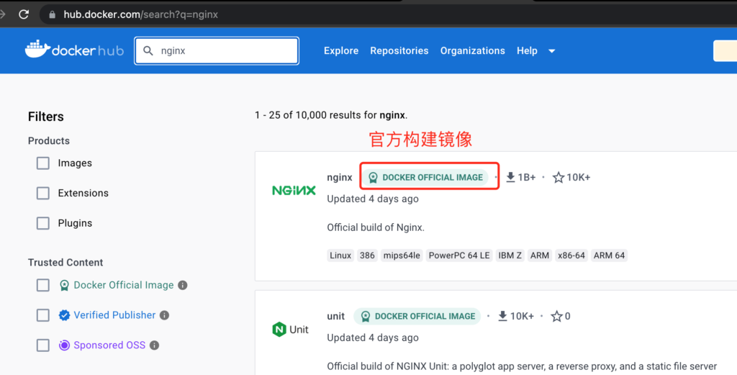
Task: Click the purple Sponsored OSS icon
Action: (x=64, y=345)
